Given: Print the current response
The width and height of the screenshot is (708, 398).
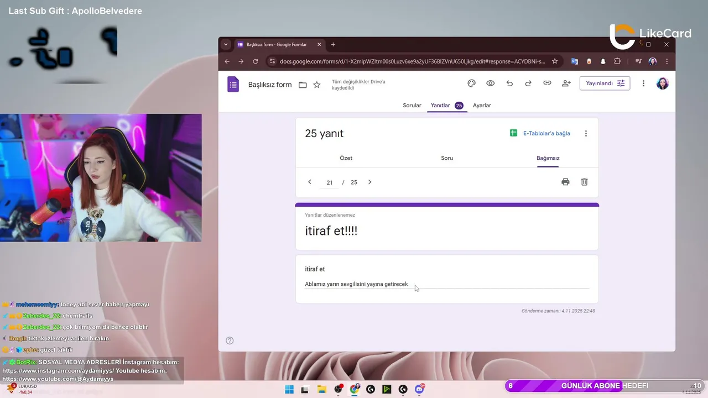Looking at the screenshot, I should (565, 182).
